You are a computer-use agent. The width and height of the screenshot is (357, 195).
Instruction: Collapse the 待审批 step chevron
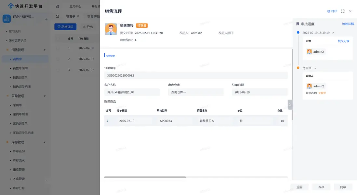coord(315,68)
